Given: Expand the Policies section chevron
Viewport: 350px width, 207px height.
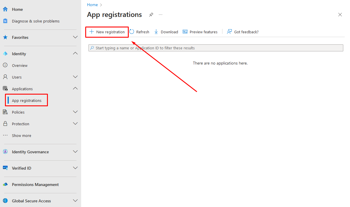Looking at the screenshot, I should 75,112.
